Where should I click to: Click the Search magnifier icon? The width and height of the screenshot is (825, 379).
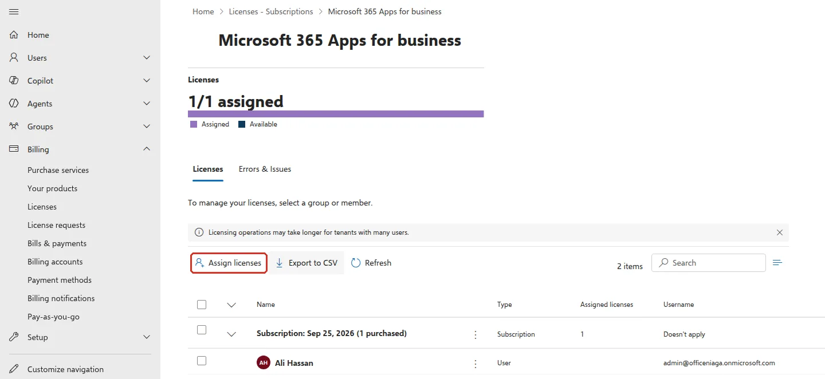click(x=663, y=263)
